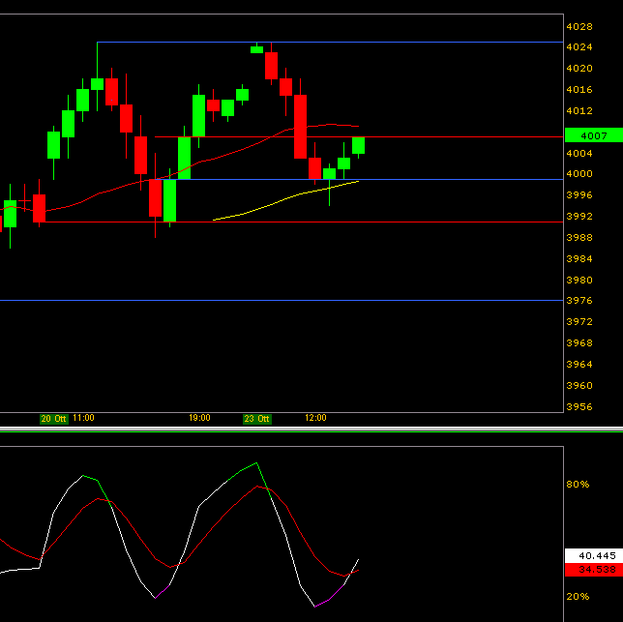Click the 80% oscillator level label
This screenshot has width=623, height=622.
[x=578, y=485]
